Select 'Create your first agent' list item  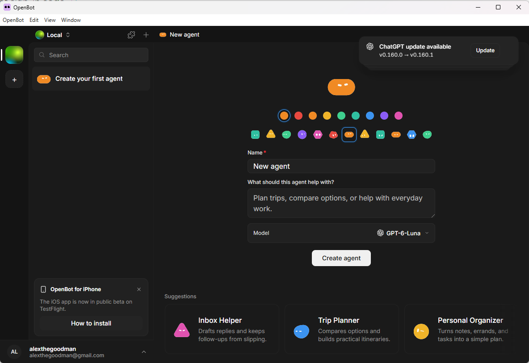tap(91, 79)
